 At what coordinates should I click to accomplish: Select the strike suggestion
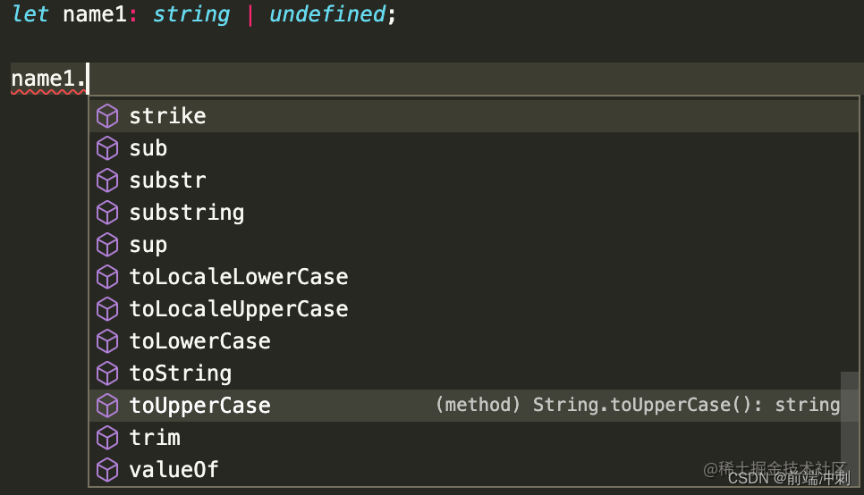pos(474,116)
